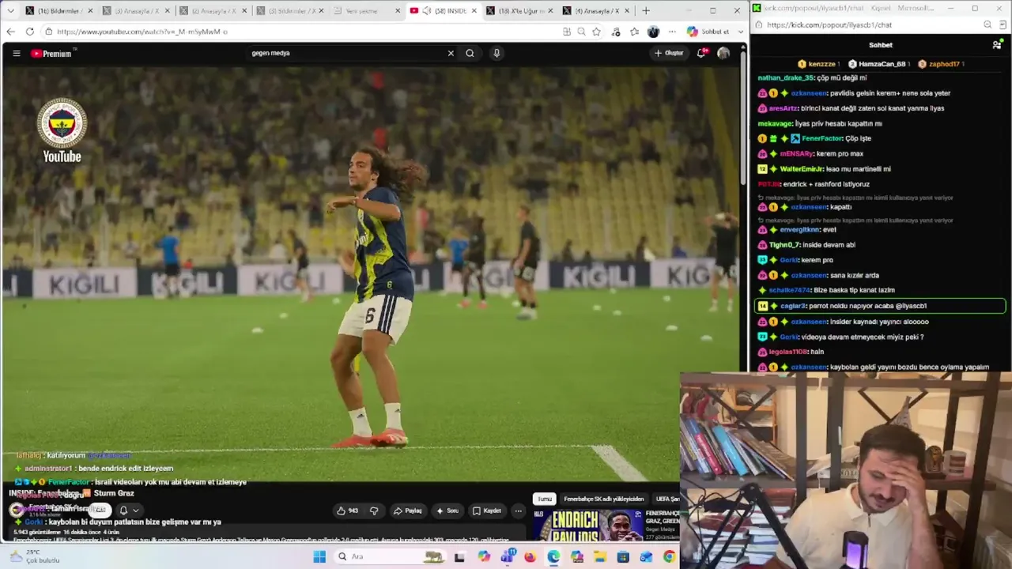Open the Windows Start menu
The width and height of the screenshot is (1012, 569).
point(319,556)
